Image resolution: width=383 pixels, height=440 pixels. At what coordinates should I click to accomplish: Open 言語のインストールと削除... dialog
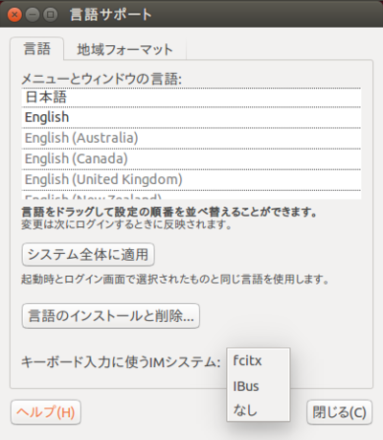(111, 315)
